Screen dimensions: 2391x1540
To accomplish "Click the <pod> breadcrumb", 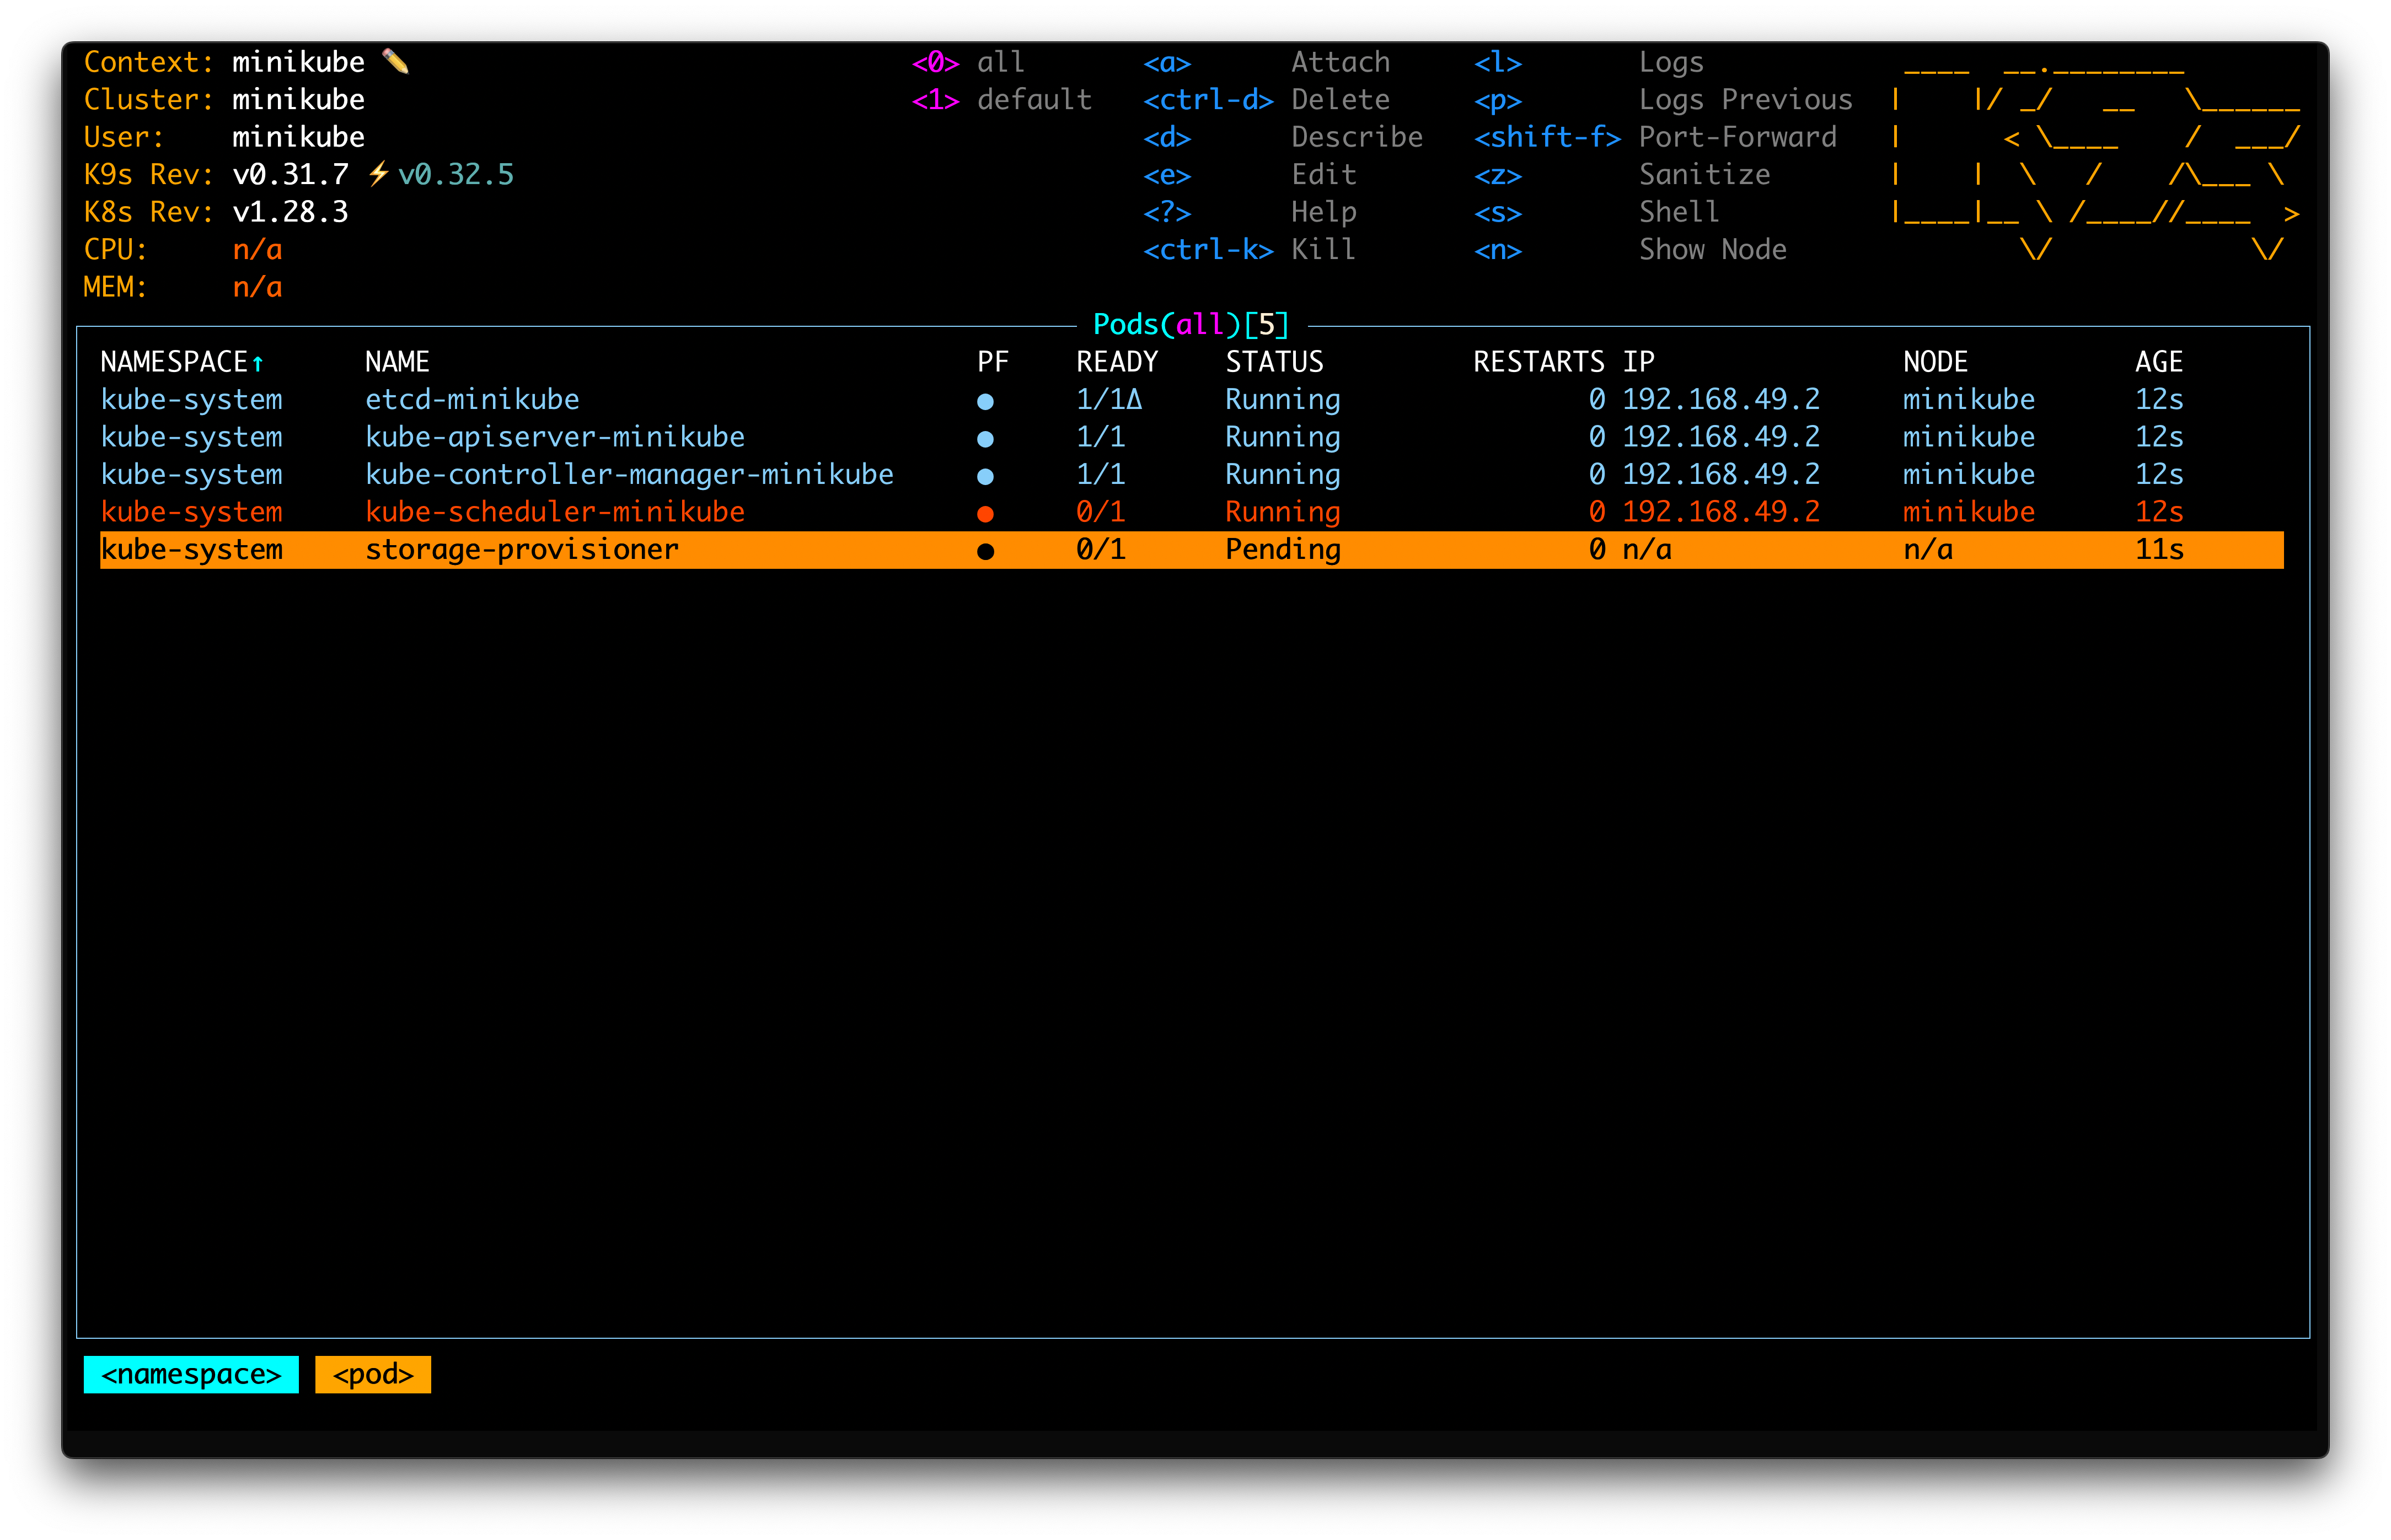I will tap(372, 1374).
